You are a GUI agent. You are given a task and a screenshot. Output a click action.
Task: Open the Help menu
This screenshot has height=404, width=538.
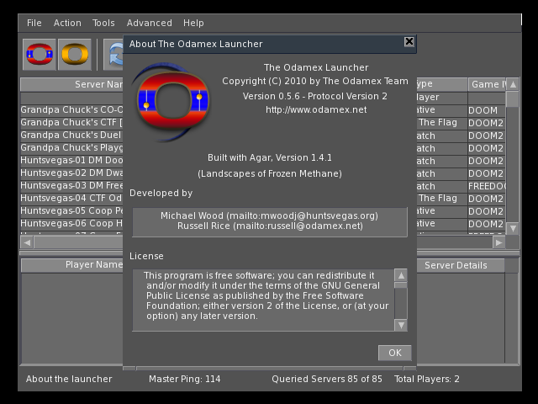point(193,23)
